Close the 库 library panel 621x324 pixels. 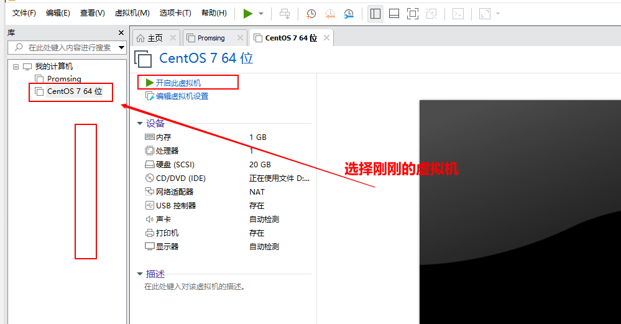pyautogui.click(x=121, y=32)
